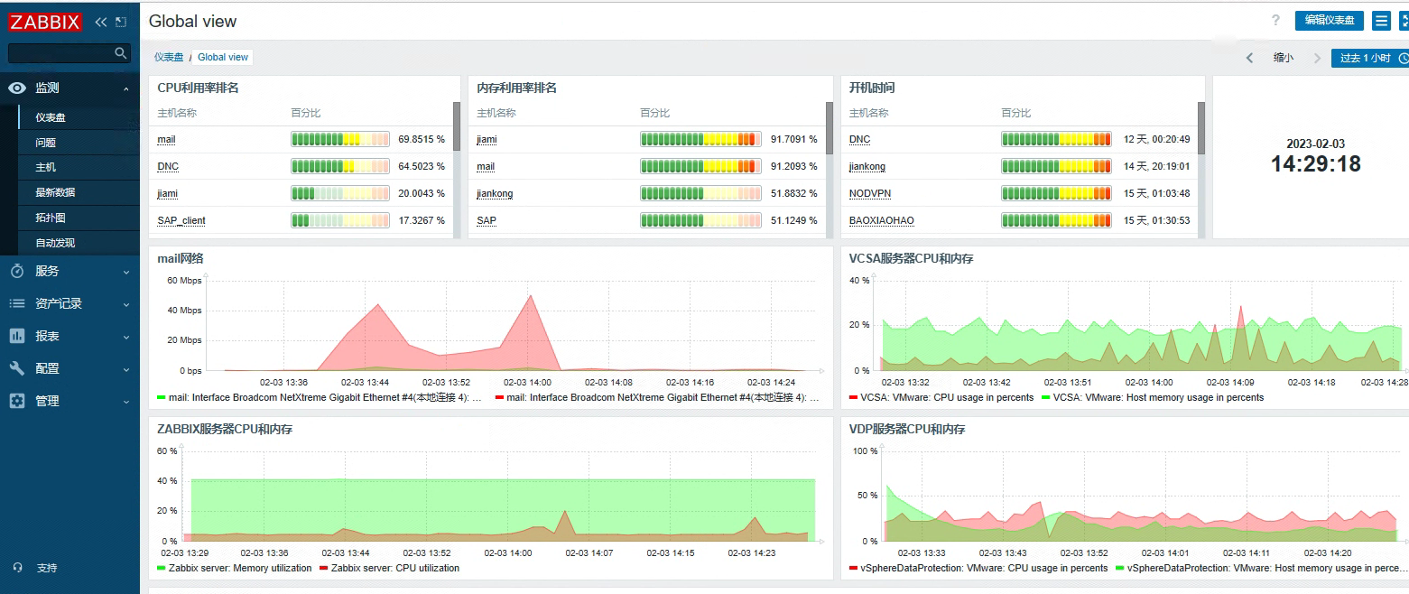
Task: Expand the 配置 menu chevron
Action: point(126,368)
